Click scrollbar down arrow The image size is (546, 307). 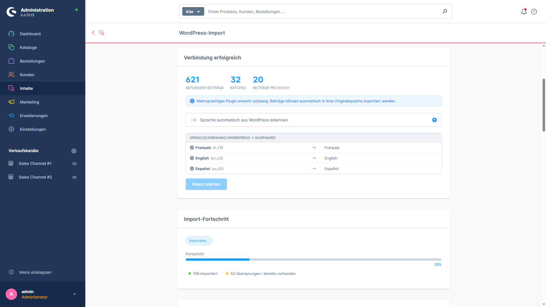(x=544, y=305)
